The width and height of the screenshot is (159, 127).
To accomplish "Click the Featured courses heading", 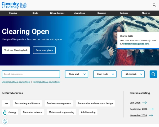I will pyautogui.click(x=12, y=93).
